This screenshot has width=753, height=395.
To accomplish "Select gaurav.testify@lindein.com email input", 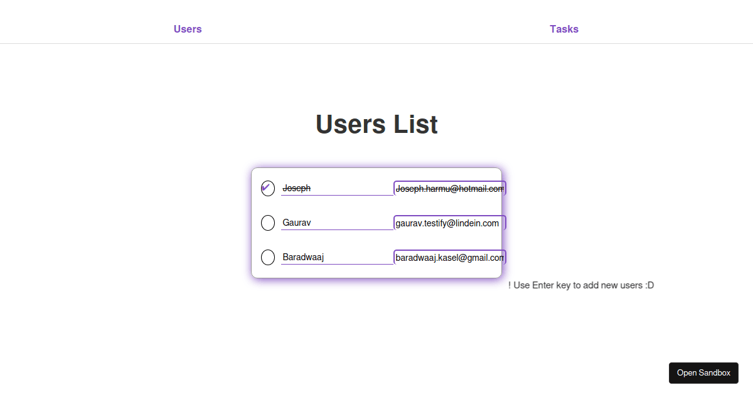I will [x=449, y=222].
